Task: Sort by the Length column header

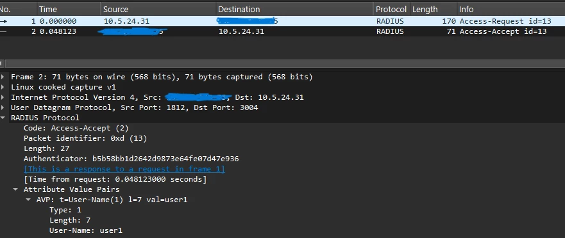Action: pos(434,10)
